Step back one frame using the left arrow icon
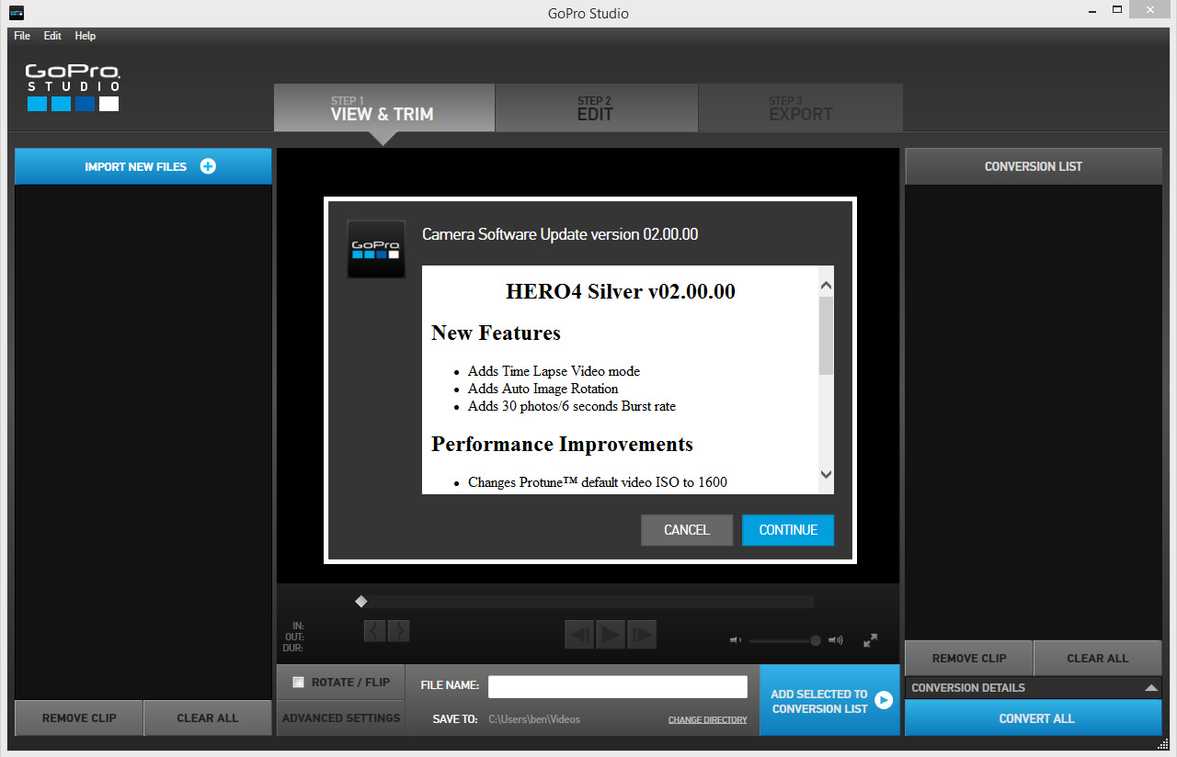The width and height of the screenshot is (1177, 757). click(x=579, y=634)
